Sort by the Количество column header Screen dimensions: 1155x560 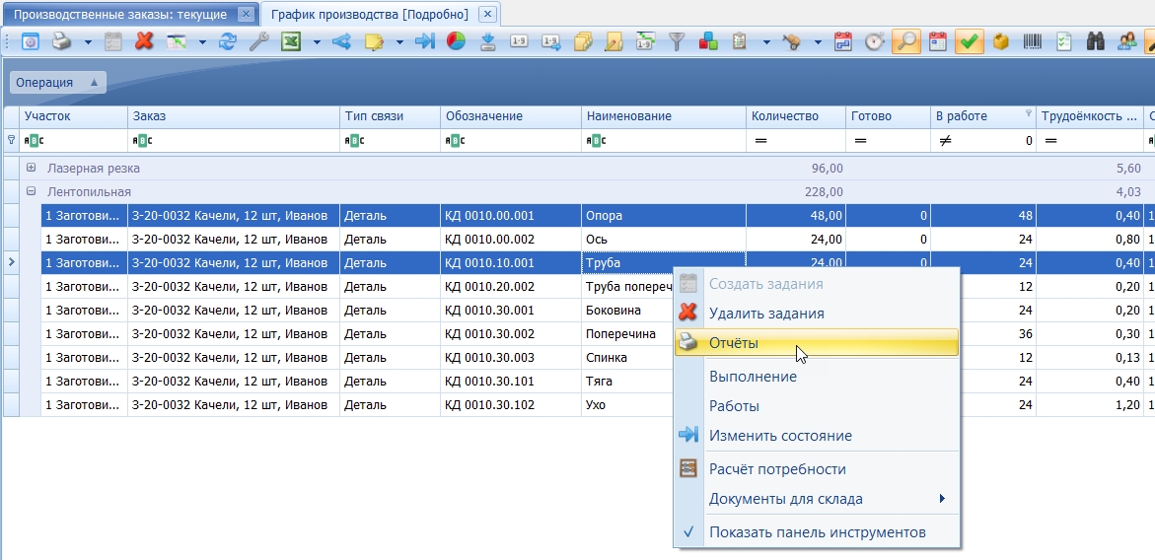[x=796, y=116]
